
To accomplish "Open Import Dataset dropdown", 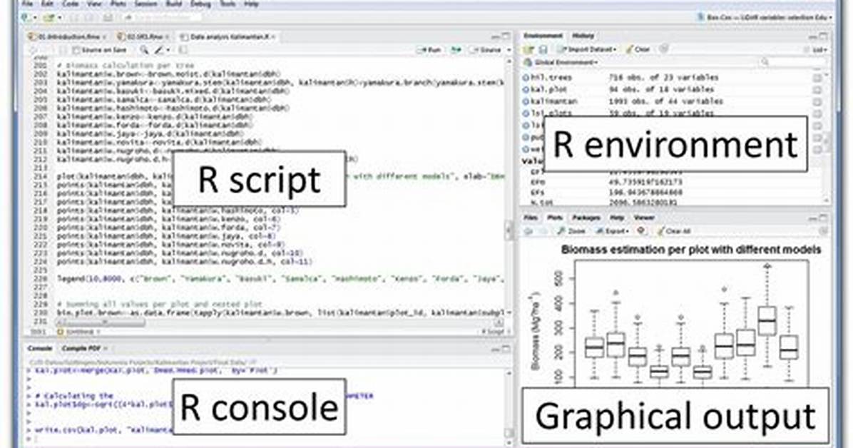I will click(x=588, y=49).
